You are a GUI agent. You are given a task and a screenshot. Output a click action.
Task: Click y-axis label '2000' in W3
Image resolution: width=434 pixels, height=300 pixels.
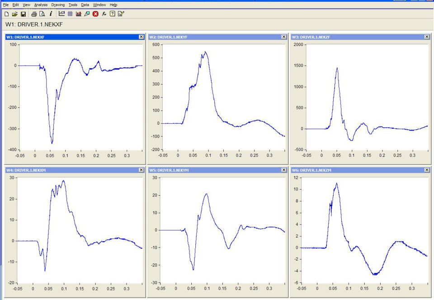point(298,45)
